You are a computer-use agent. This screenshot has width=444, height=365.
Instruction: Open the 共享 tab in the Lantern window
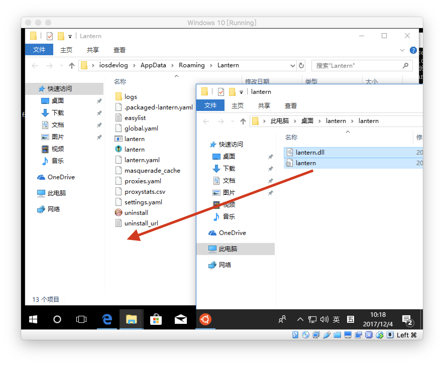point(93,50)
